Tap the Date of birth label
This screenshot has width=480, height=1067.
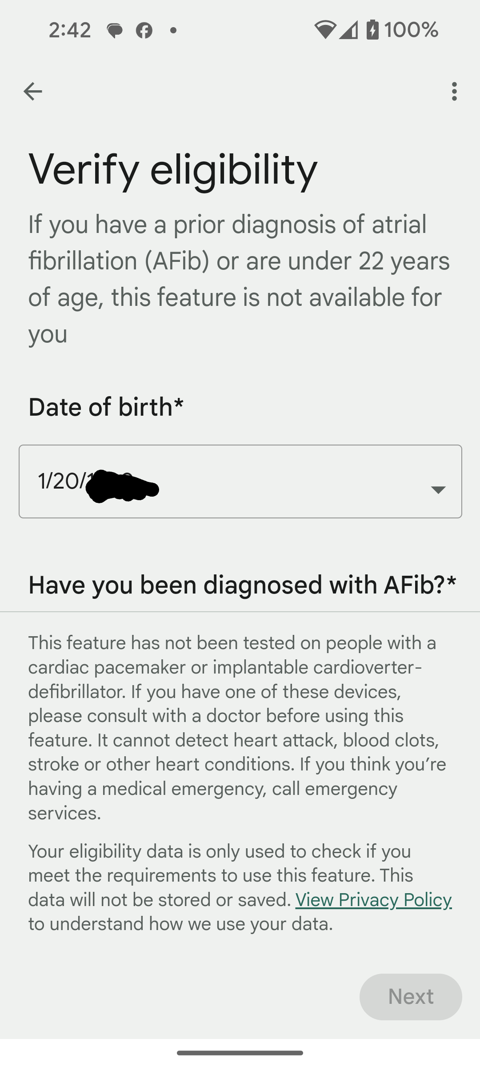click(x=106, y=407)
